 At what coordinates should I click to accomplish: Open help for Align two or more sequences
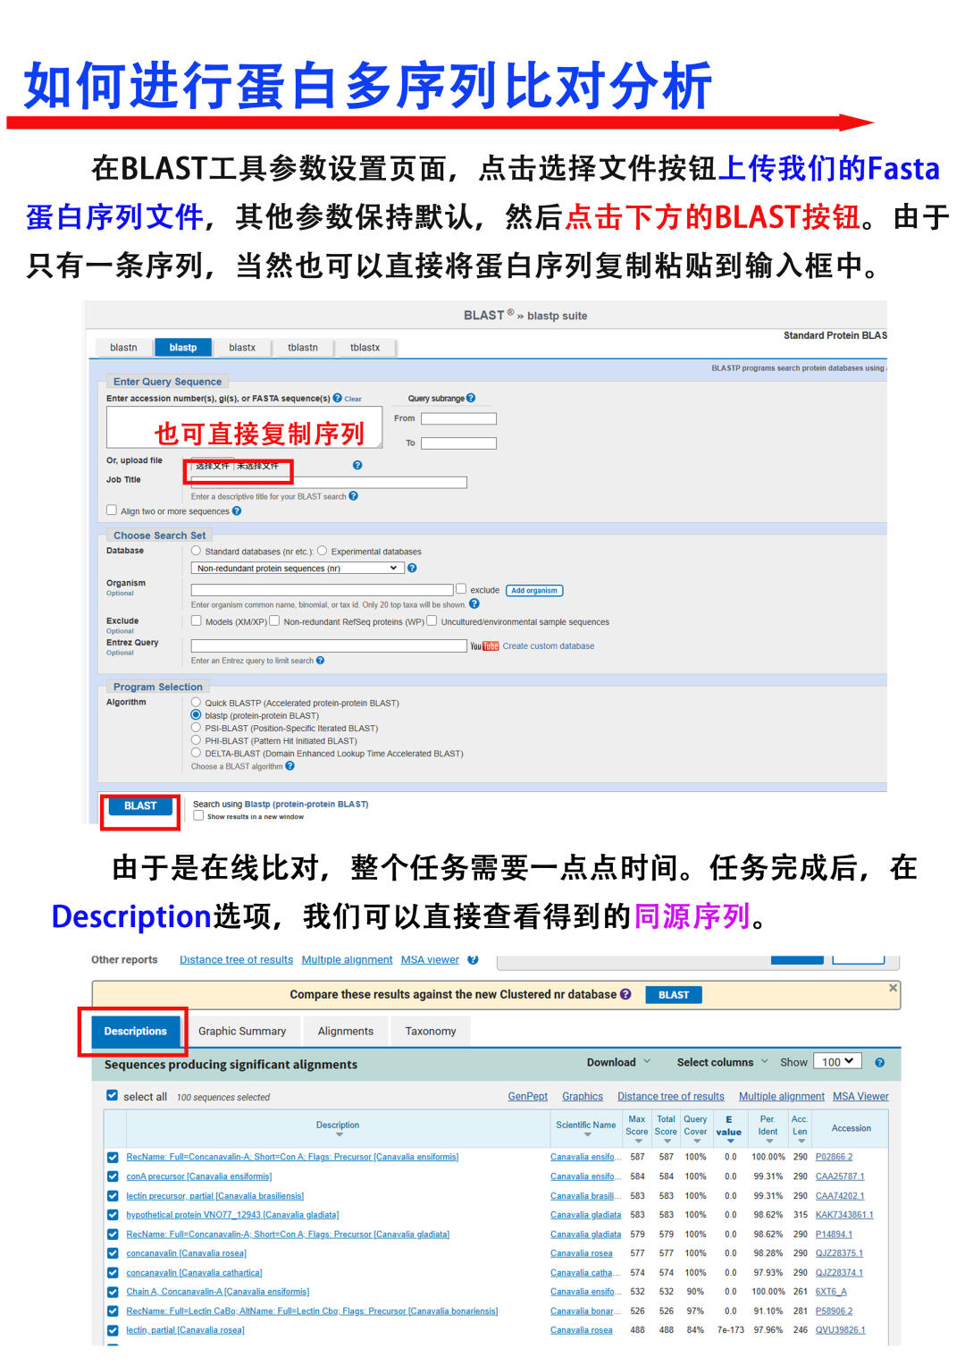[x=237, y=511]
